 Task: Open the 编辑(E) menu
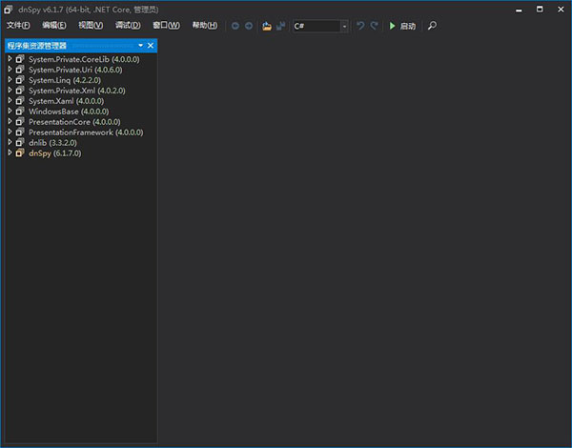click(x=54, y=25)
